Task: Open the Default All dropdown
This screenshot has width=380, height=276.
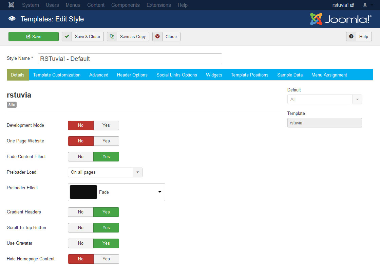Action: coord(324,99)
